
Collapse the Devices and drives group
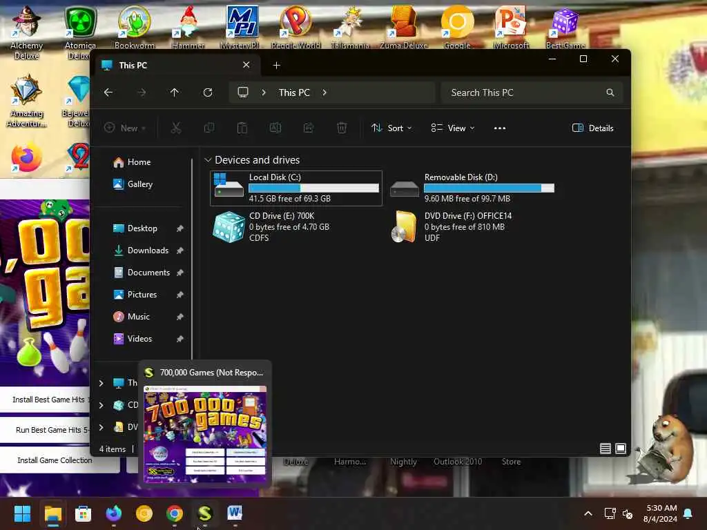click(x=208, y=160)
